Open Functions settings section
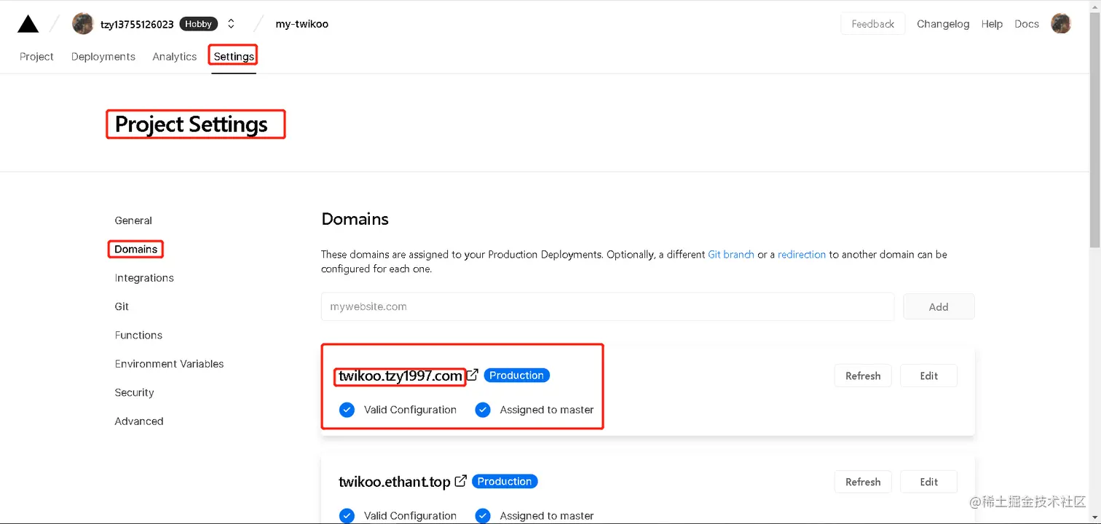1101x524 pixels. coord(138,336)
